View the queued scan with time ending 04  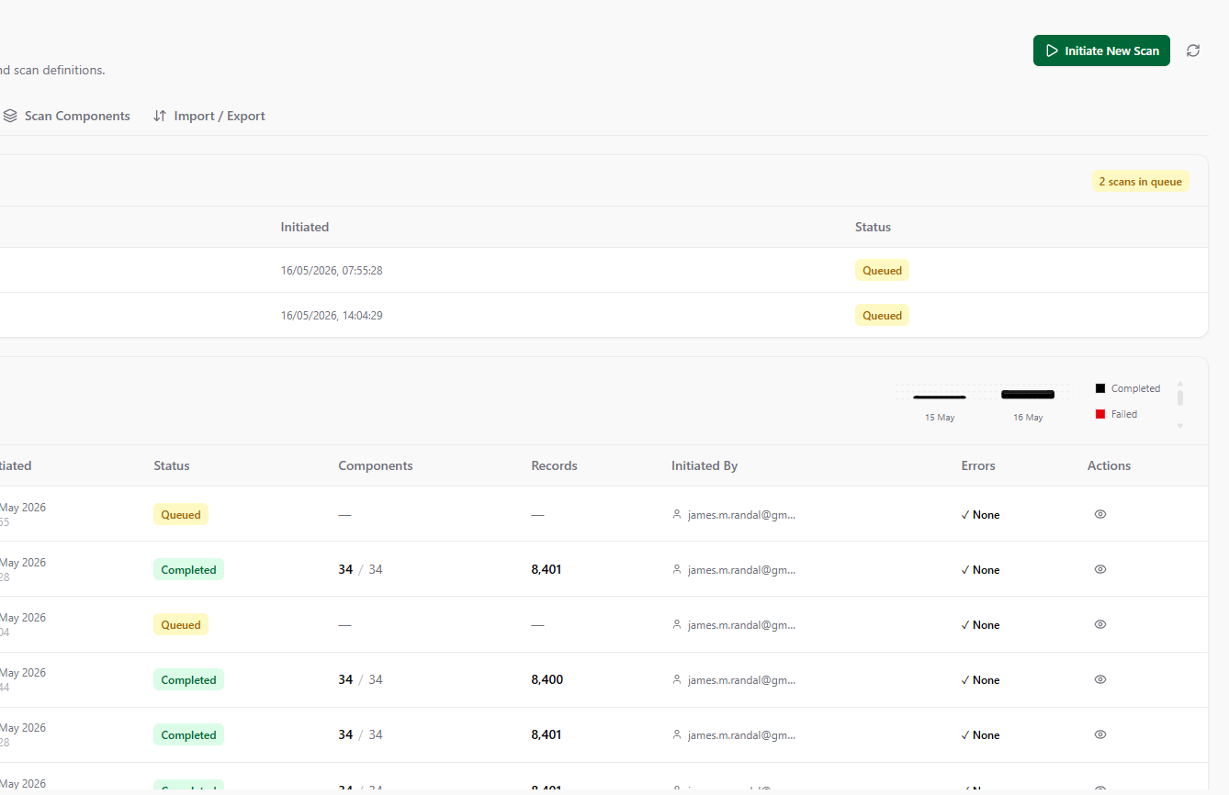click(1100, 624)
